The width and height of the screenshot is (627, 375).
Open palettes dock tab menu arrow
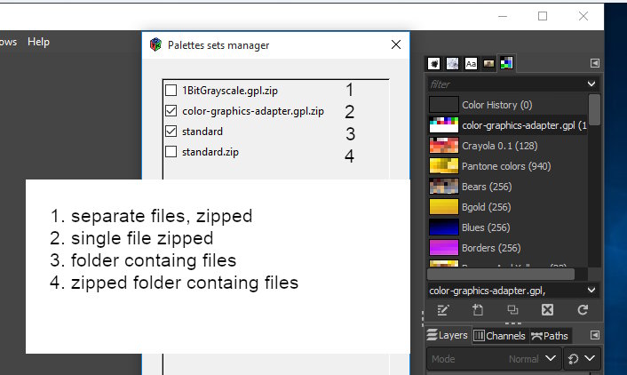[595, 63]
